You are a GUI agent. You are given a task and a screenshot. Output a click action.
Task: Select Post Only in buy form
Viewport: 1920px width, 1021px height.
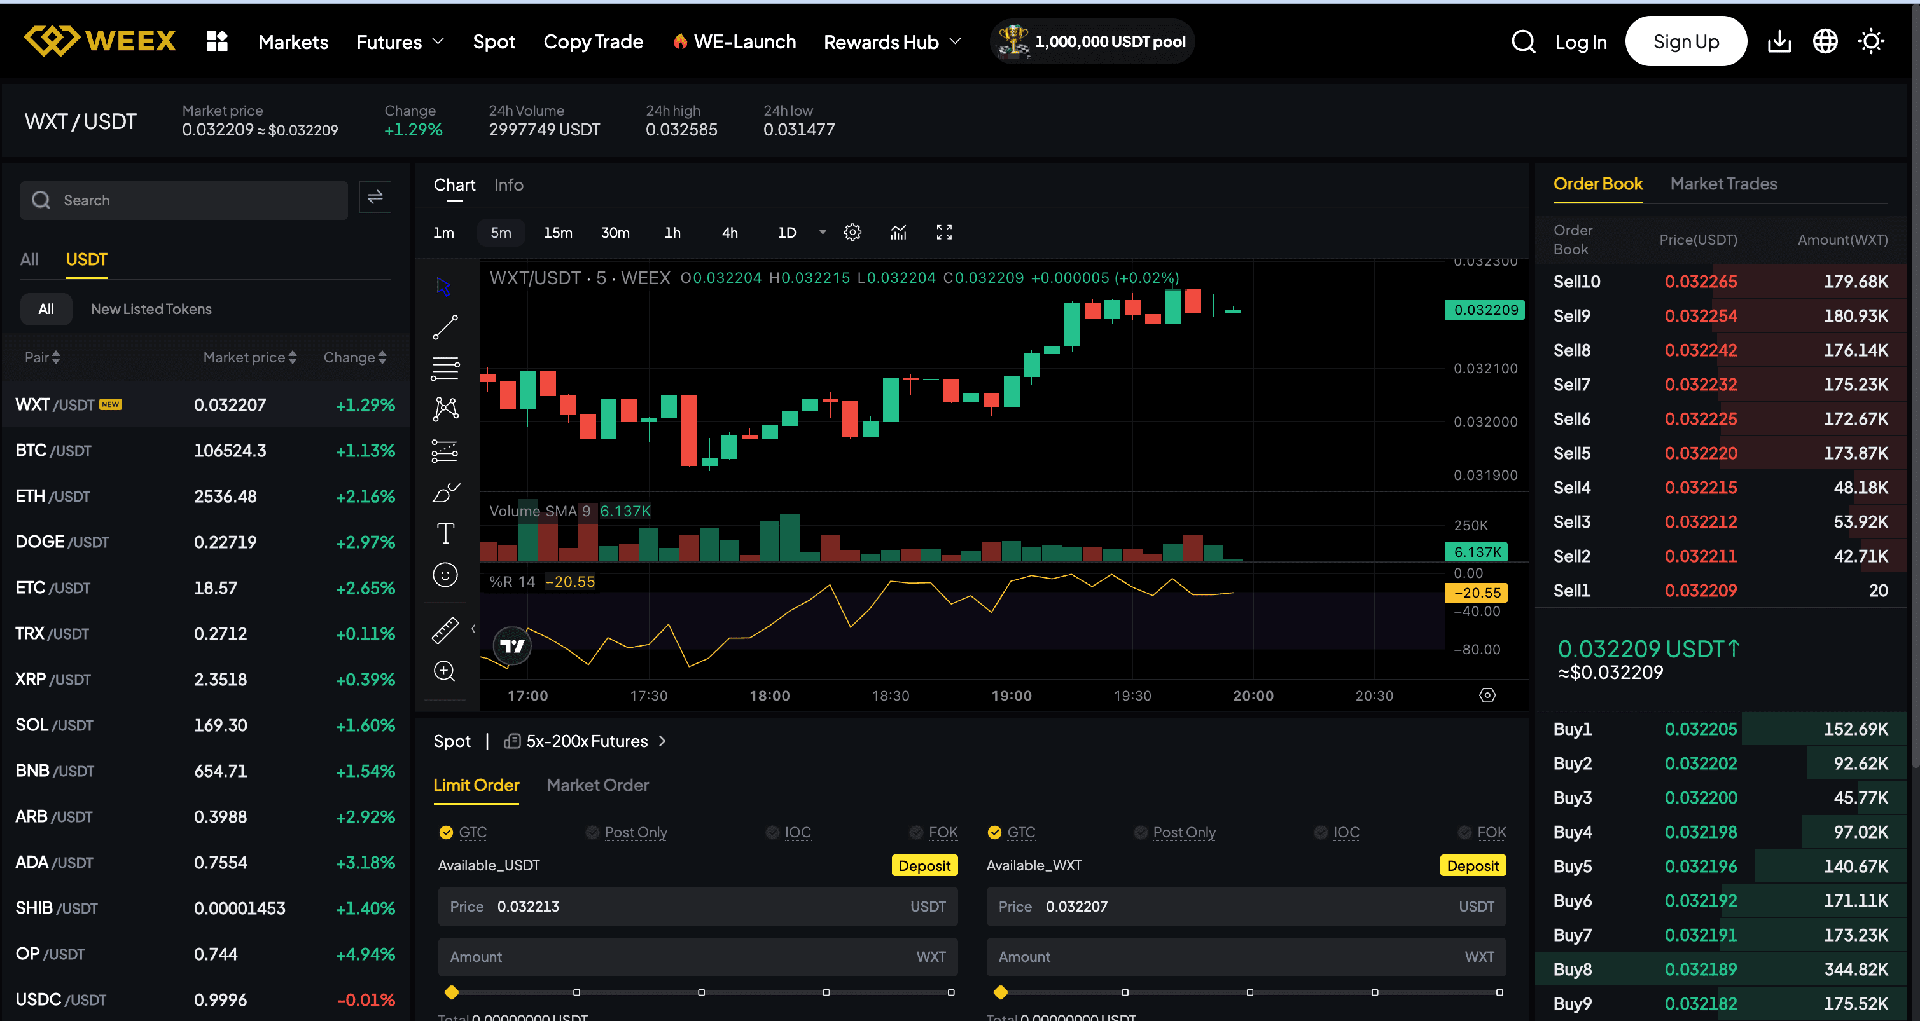click(626, 832)
